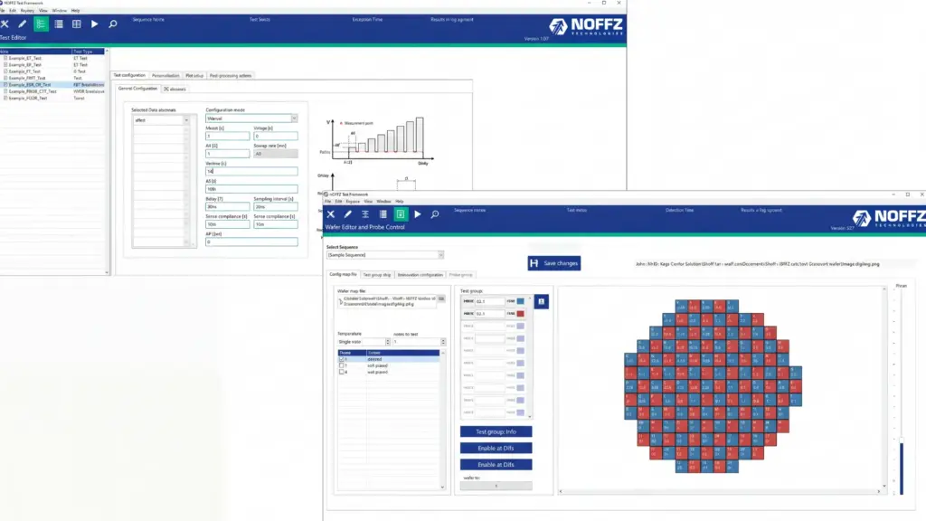This screenshot has height=521, width=926.
Task: Open the Sequence menu in Wafer Editor window
Action: (353, 202)
